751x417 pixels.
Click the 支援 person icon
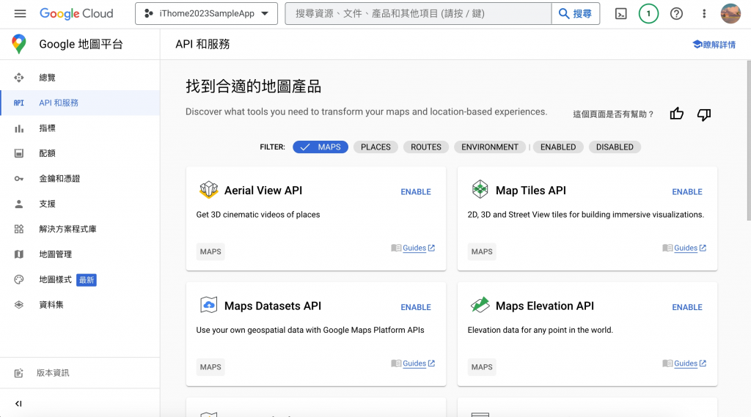pos(18,204)
